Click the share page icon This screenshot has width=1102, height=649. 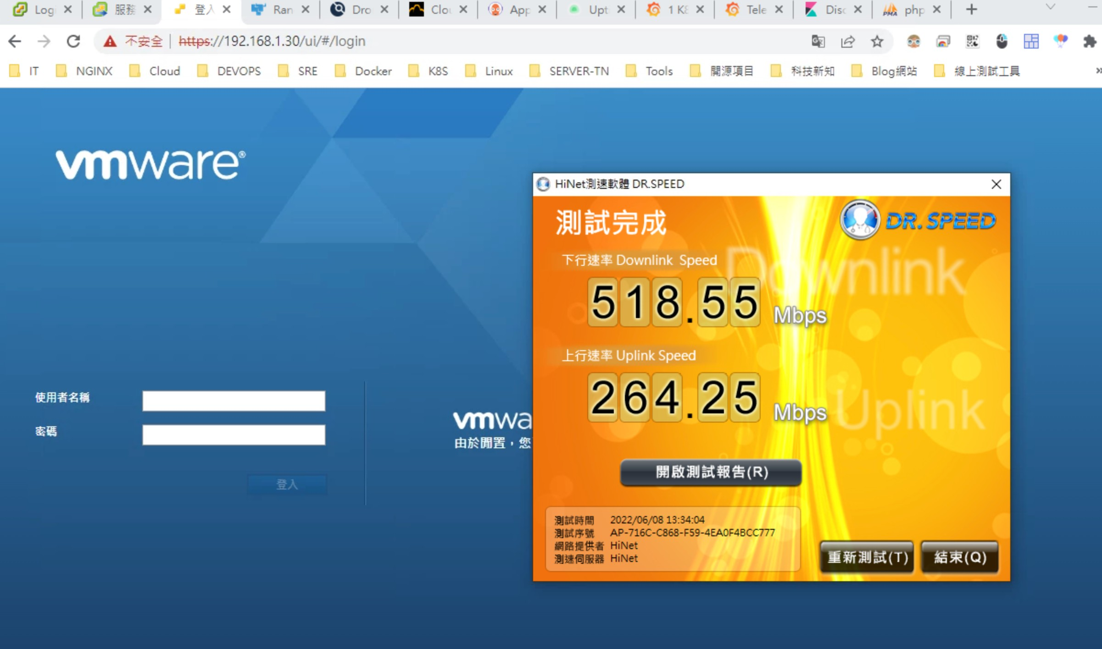(847, 41)
